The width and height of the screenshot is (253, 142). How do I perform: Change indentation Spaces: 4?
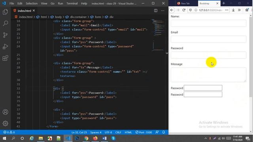(x=96, y=133)
